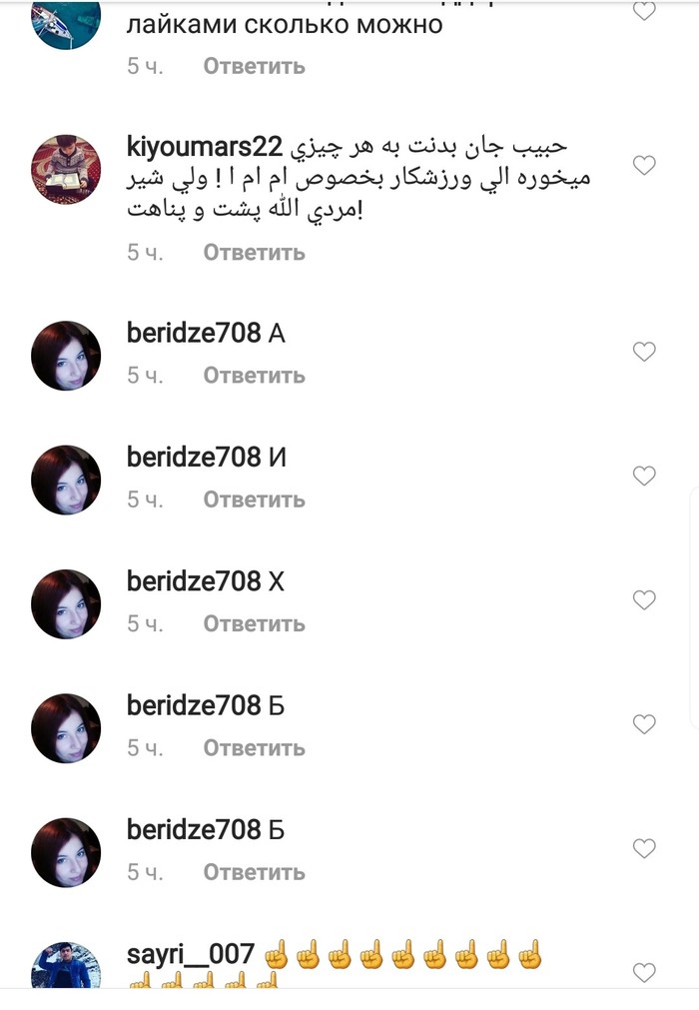Open sayri__007's avatar photo
This screenshot has width=699, height=1010.
pos(66,966)
